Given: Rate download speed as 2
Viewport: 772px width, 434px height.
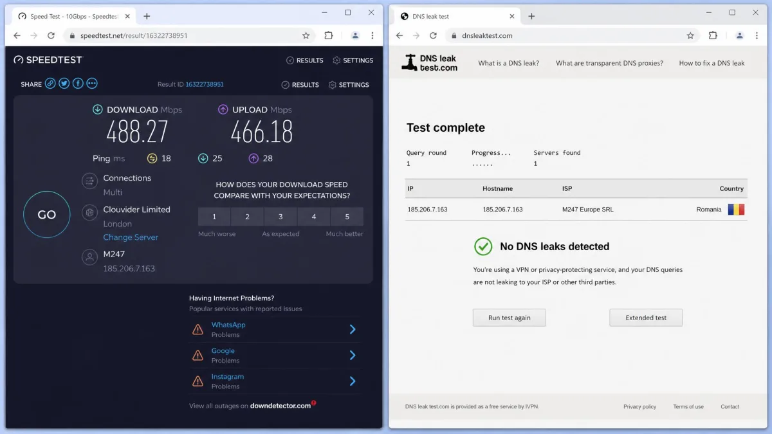Looking at the screenshot, I should 248,217.
